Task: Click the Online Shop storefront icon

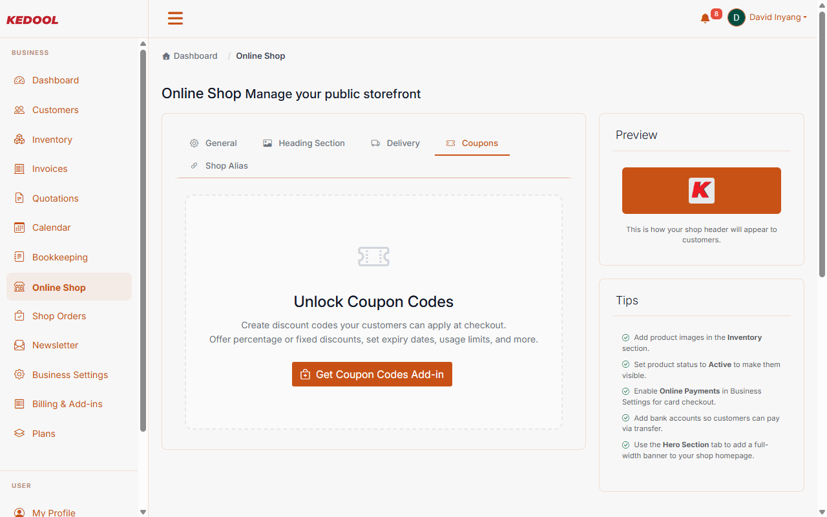Action: 19,287
